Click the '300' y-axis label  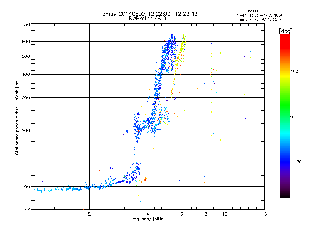[26, 98]
